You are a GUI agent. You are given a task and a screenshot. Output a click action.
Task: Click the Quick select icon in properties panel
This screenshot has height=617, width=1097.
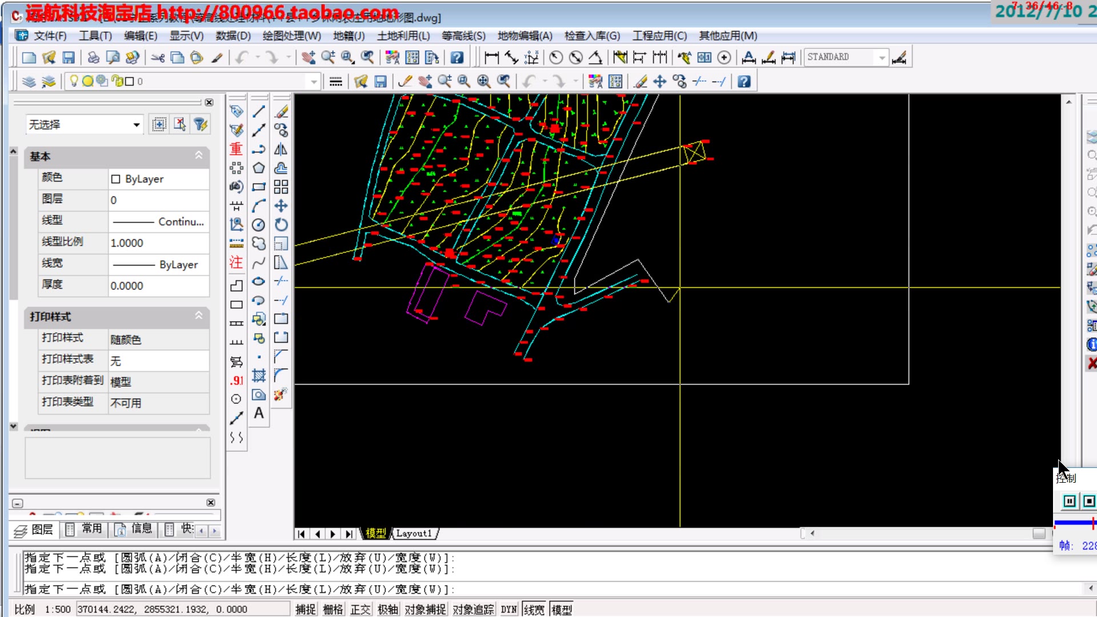[201, 125]
